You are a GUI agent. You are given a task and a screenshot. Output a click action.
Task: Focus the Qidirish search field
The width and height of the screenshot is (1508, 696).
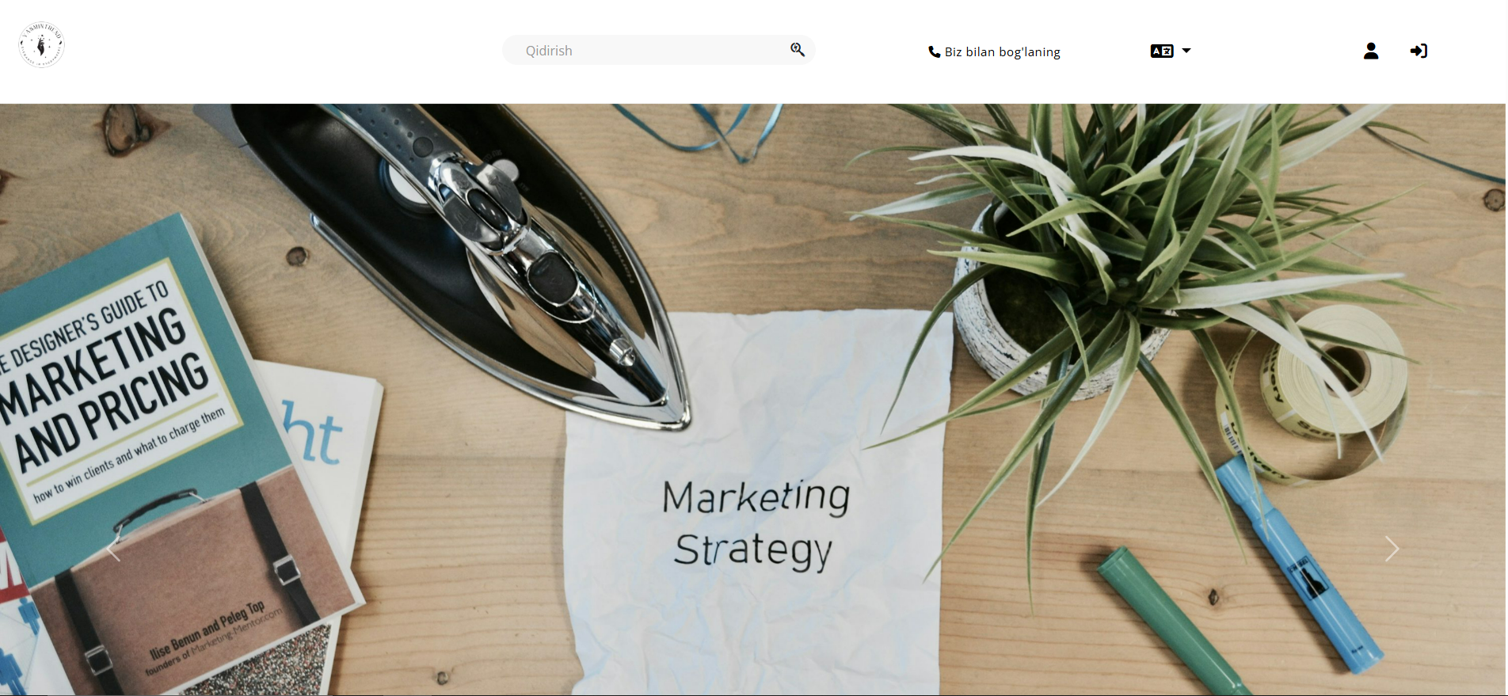click(658, 50)
